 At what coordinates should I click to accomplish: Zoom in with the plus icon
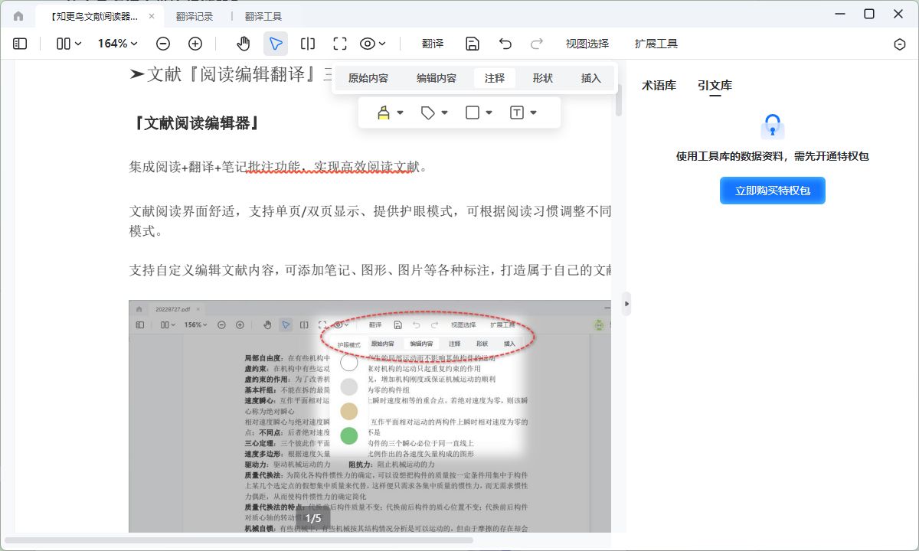pyautogui.click(x=195, y=44)
